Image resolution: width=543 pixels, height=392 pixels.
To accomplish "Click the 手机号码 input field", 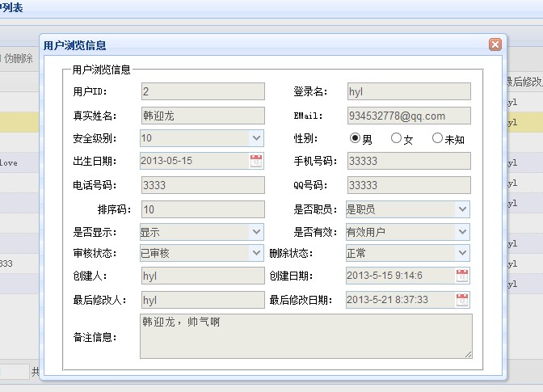I will pos(409,161).
